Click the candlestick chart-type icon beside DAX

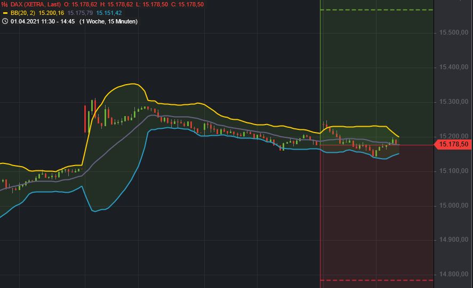4,4
